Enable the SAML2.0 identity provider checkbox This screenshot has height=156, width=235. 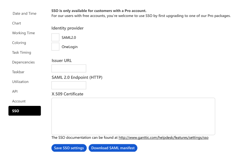(55, 37)
